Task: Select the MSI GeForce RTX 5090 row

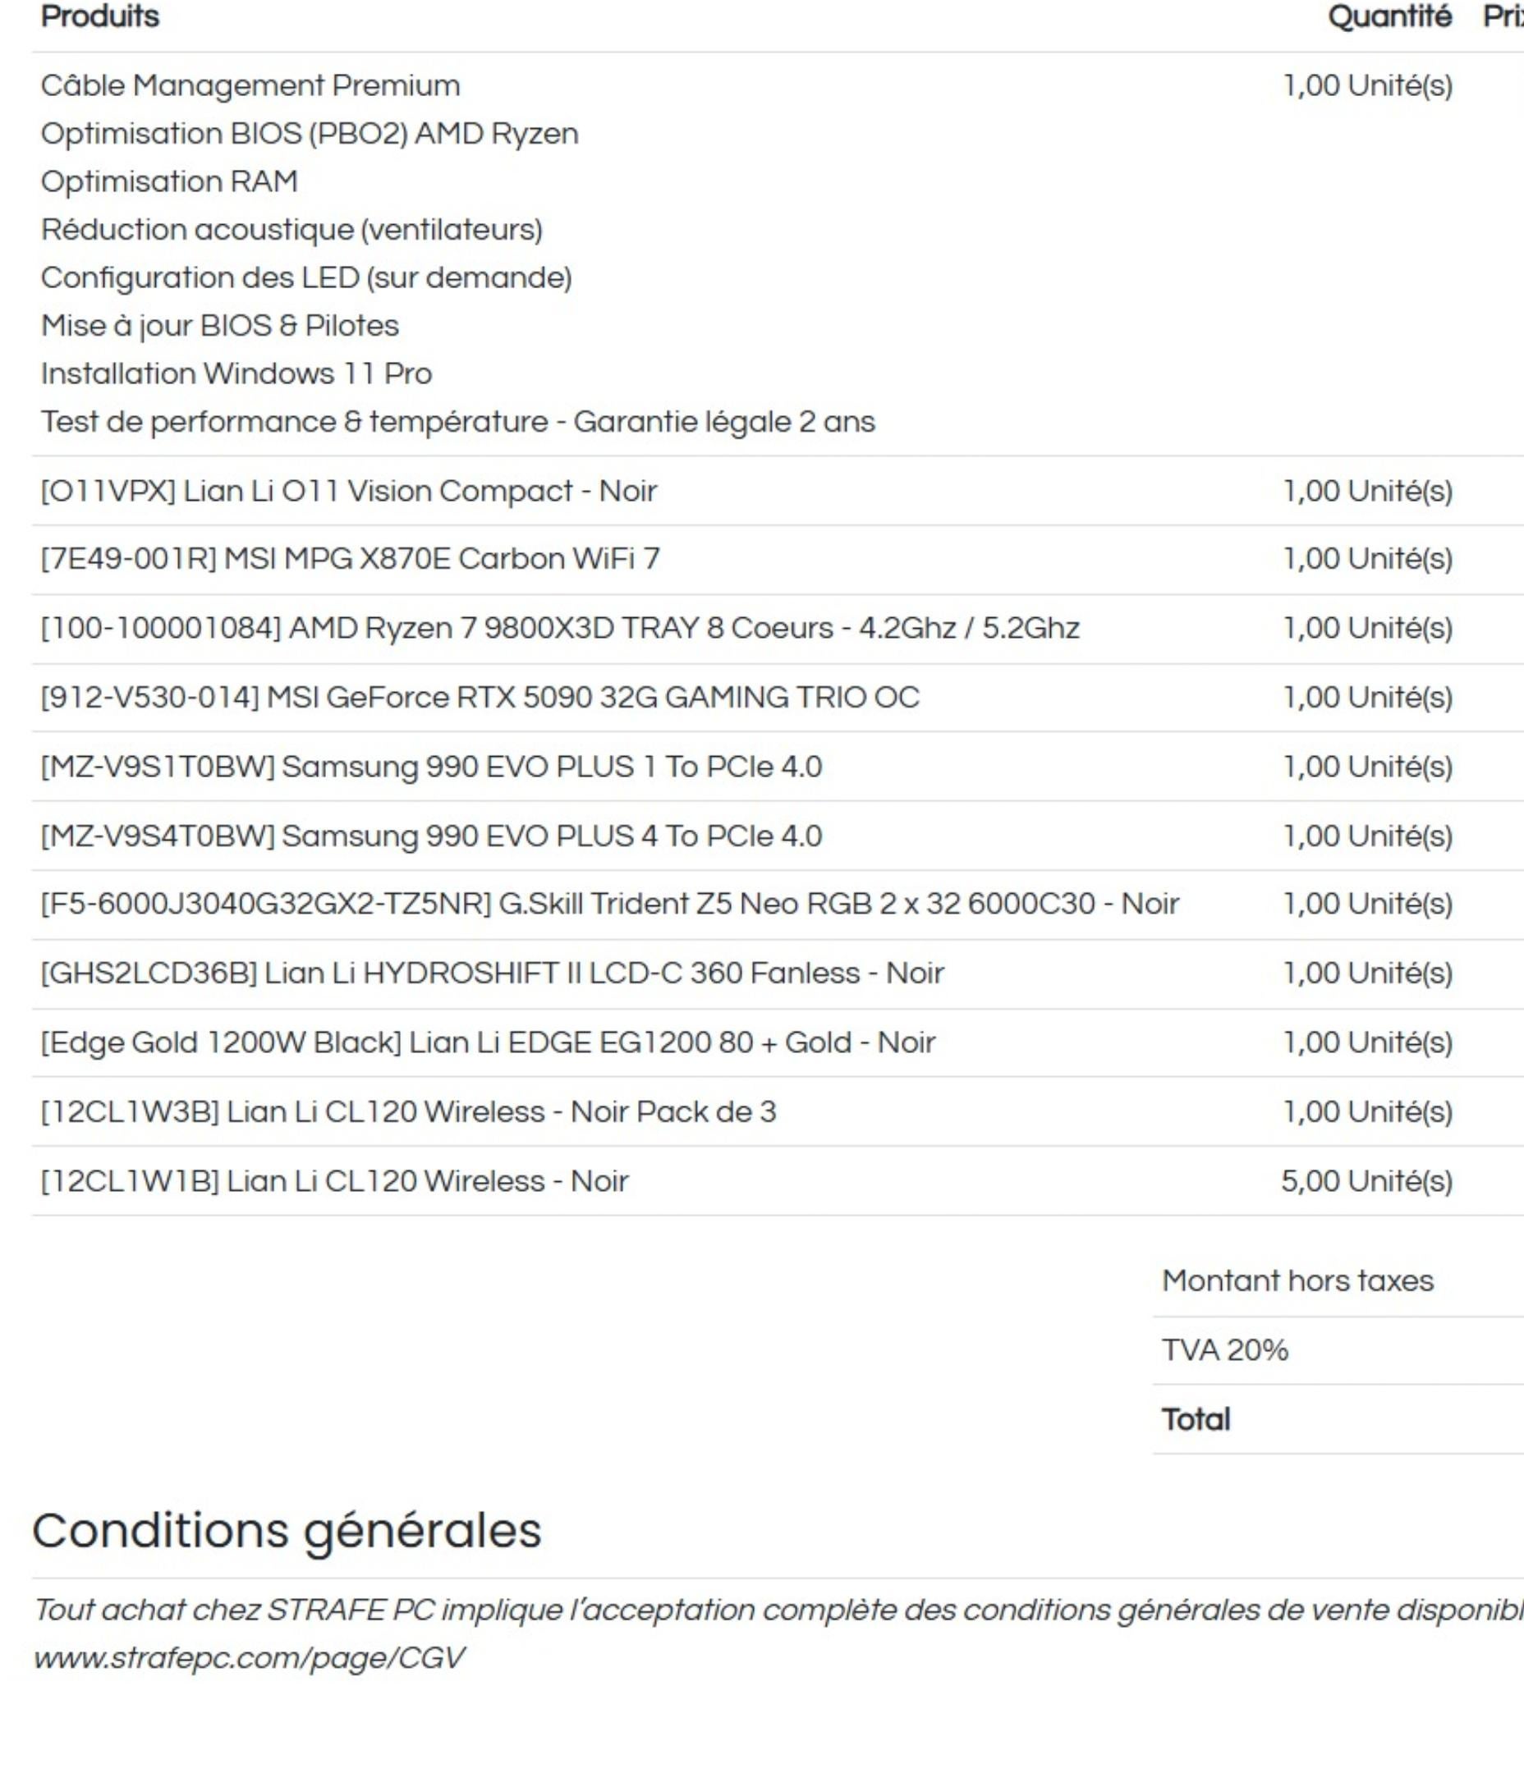Action: [480, 698]
